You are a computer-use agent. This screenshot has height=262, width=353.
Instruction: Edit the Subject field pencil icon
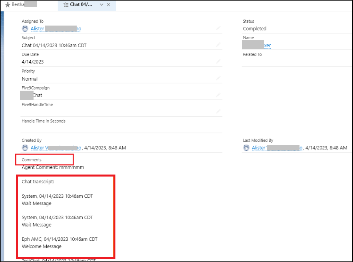218,45
